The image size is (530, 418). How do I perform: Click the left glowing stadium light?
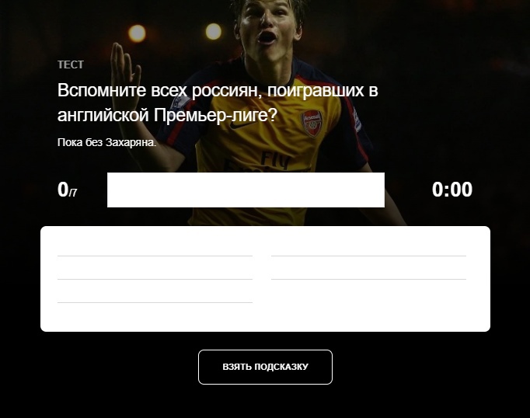pyautogui.click(x=137, y=33)
